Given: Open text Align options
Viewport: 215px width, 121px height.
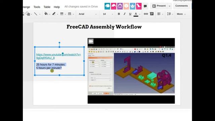Looking at the screenshot, I should pos(159,14).
